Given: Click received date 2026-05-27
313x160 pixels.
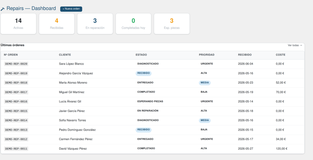Looking at the screenshot, I should (245, 149).
